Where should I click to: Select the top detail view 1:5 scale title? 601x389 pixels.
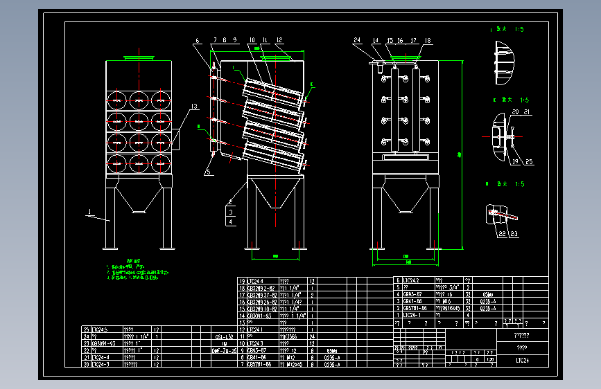tap(507, 29)
